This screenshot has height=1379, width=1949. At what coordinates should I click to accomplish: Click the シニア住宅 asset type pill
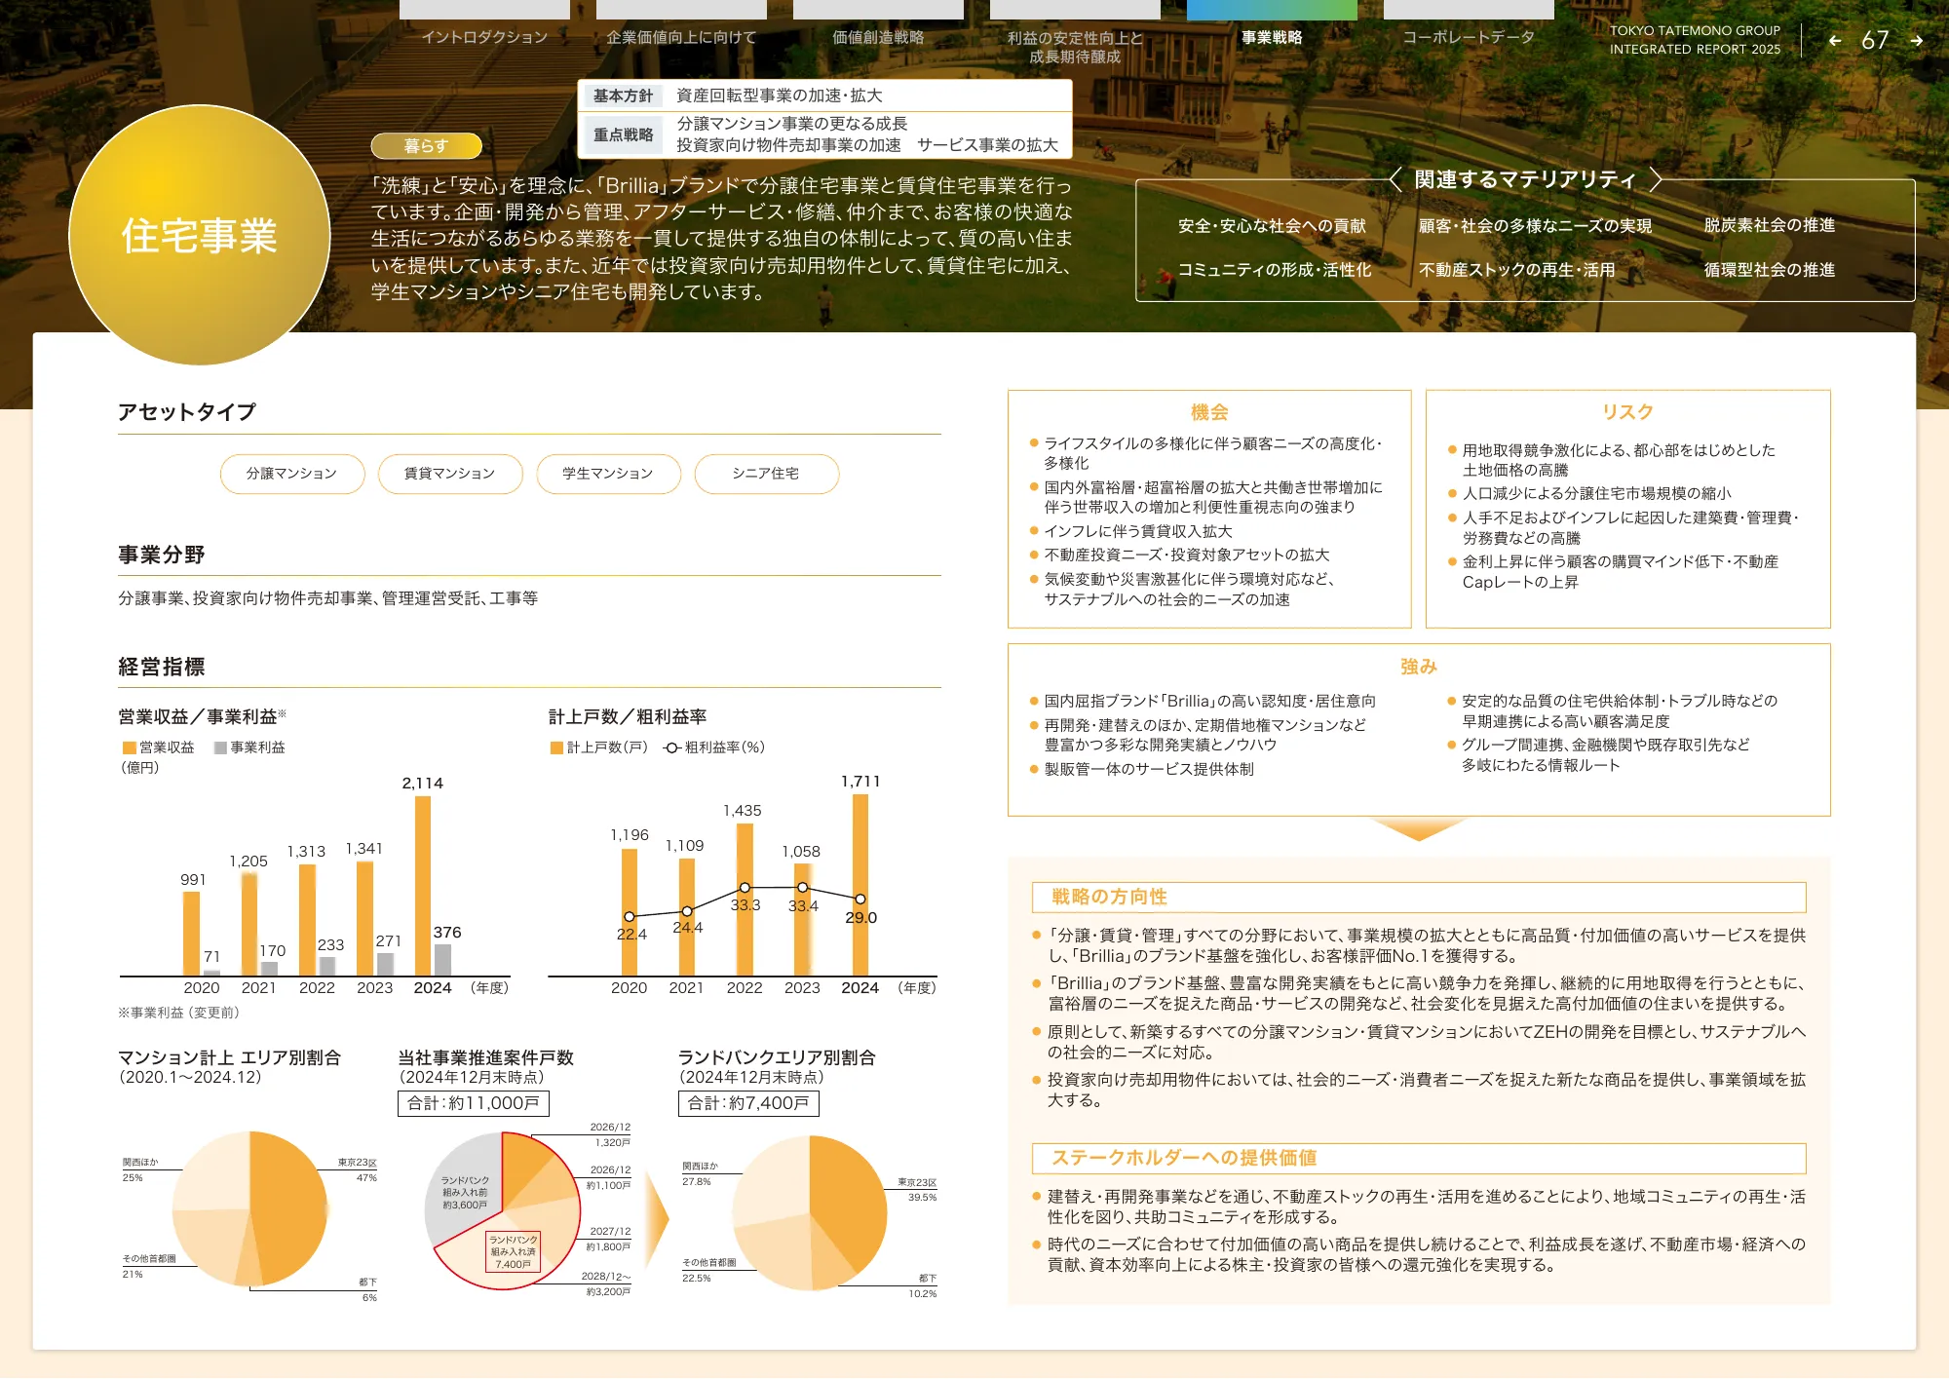pos(766,474)
